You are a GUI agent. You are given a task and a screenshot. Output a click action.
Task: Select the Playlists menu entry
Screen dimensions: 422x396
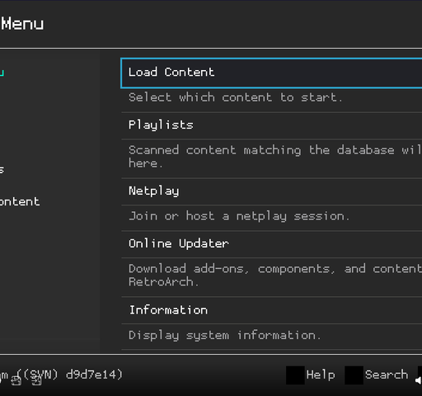point(271,125)
